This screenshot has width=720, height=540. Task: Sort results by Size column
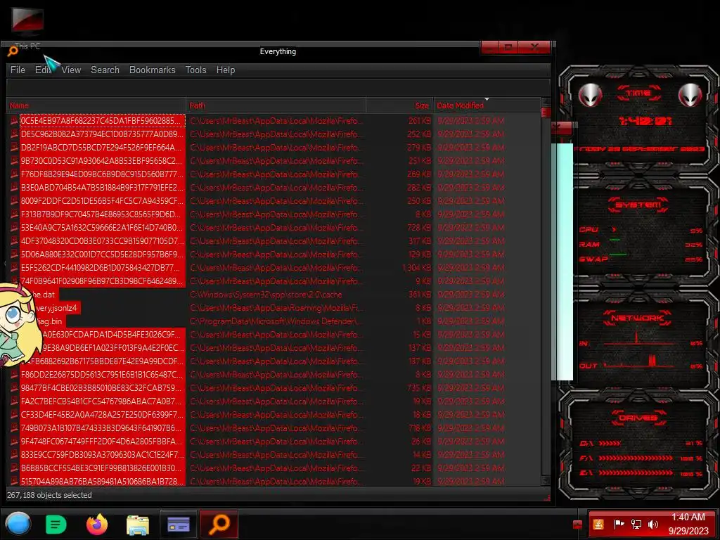[399, 105]
